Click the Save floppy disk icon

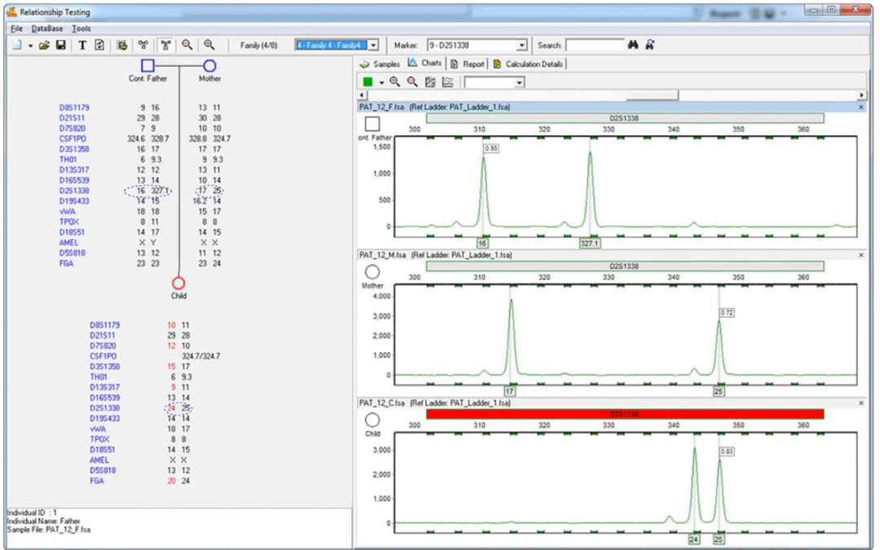(x=60, y=45)
